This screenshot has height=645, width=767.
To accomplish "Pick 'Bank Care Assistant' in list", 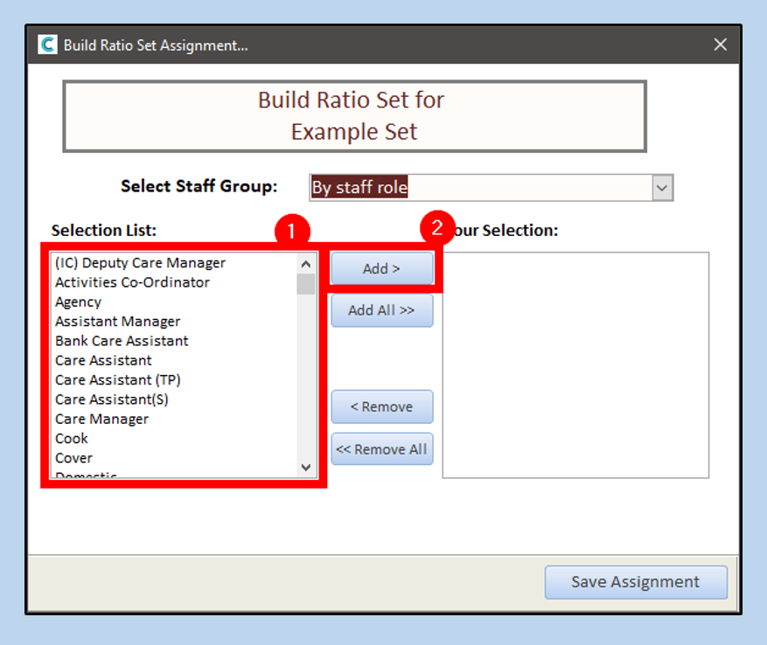I will click(x=122, y=341).
